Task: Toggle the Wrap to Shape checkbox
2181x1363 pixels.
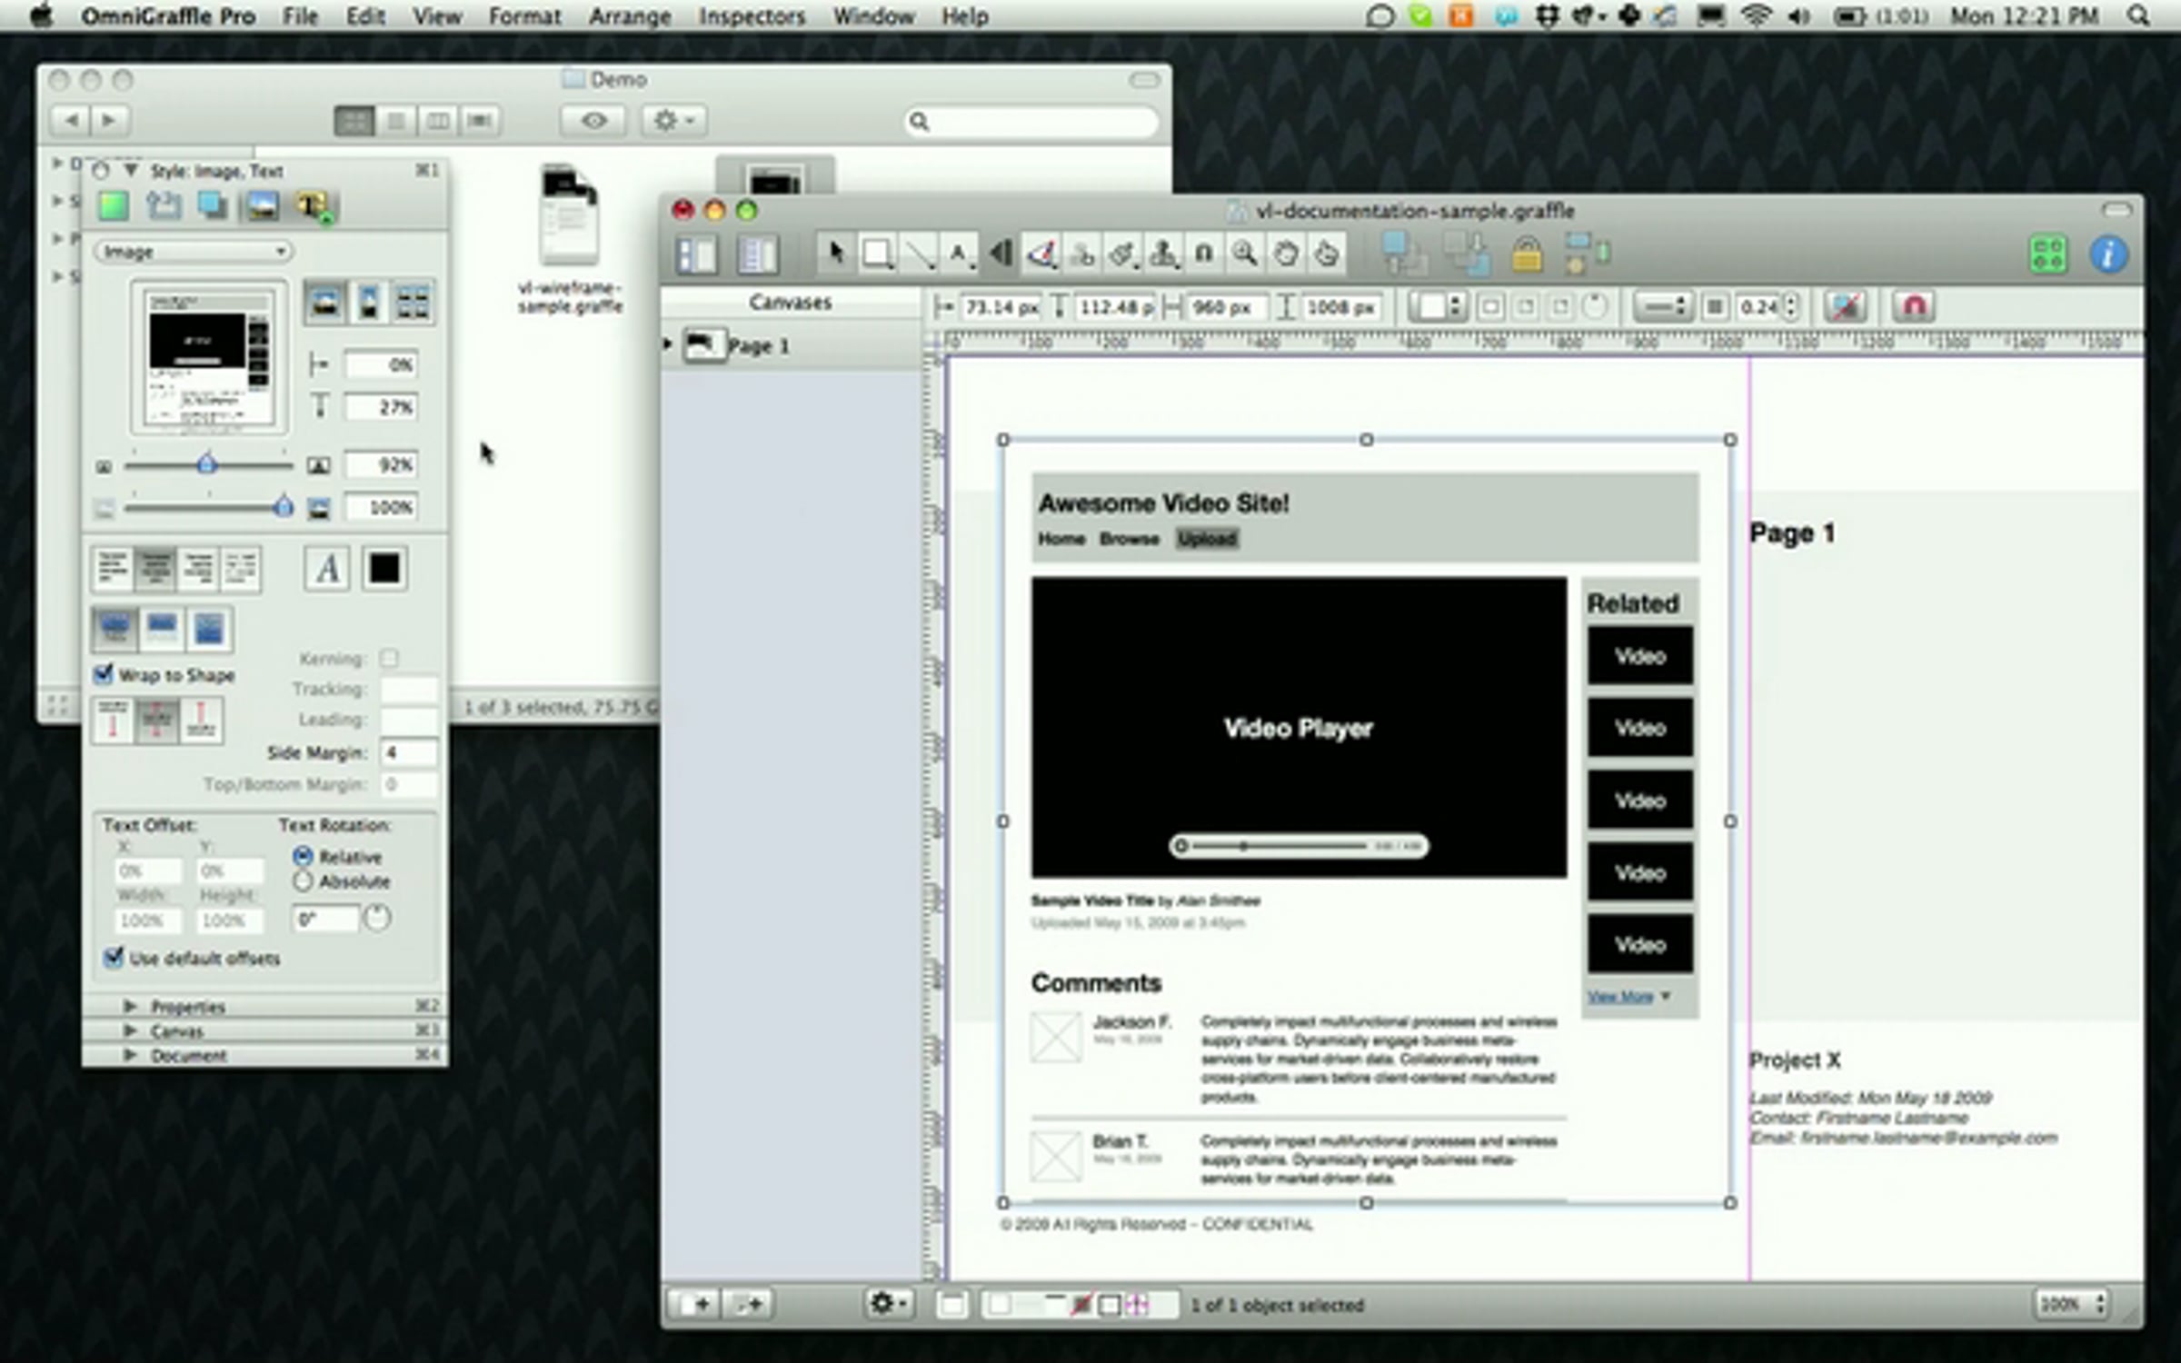Action: 104,674
